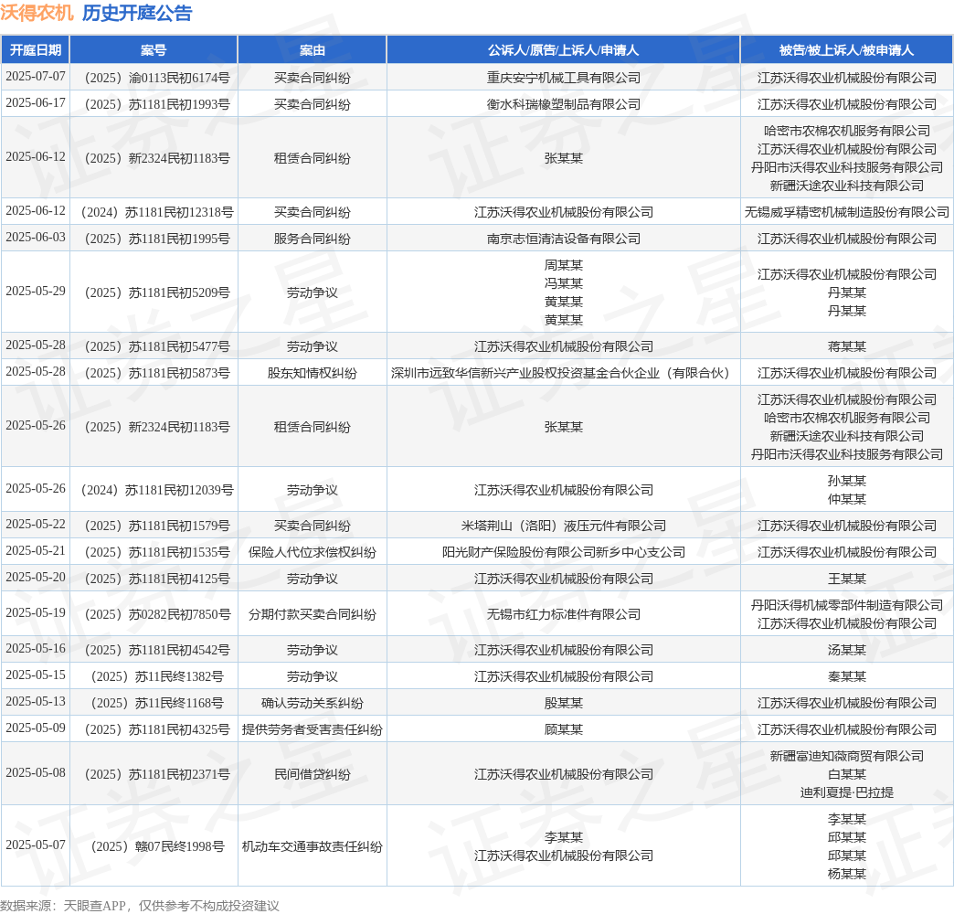Click 确认劳动关系纠纷 case cause
The width and height of the screenshot is (954, 914).
coord(313,704)
